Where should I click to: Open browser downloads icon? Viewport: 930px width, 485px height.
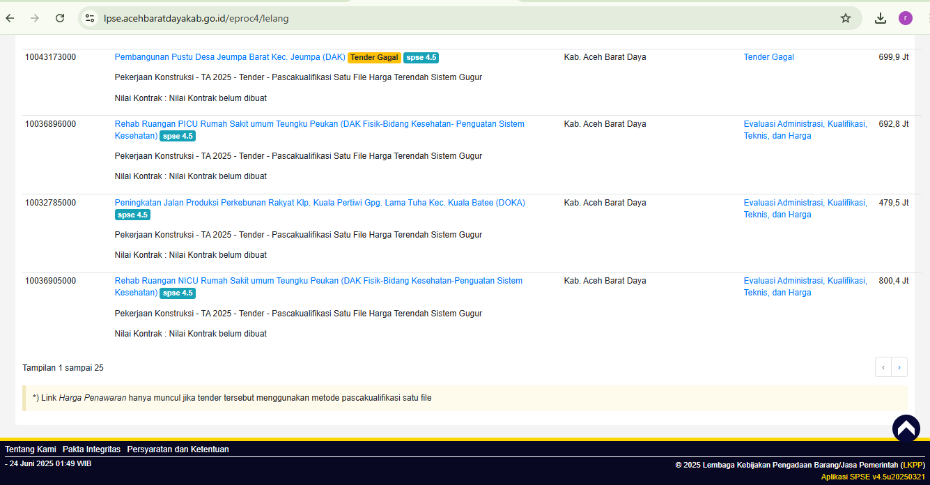coord(881,18)
